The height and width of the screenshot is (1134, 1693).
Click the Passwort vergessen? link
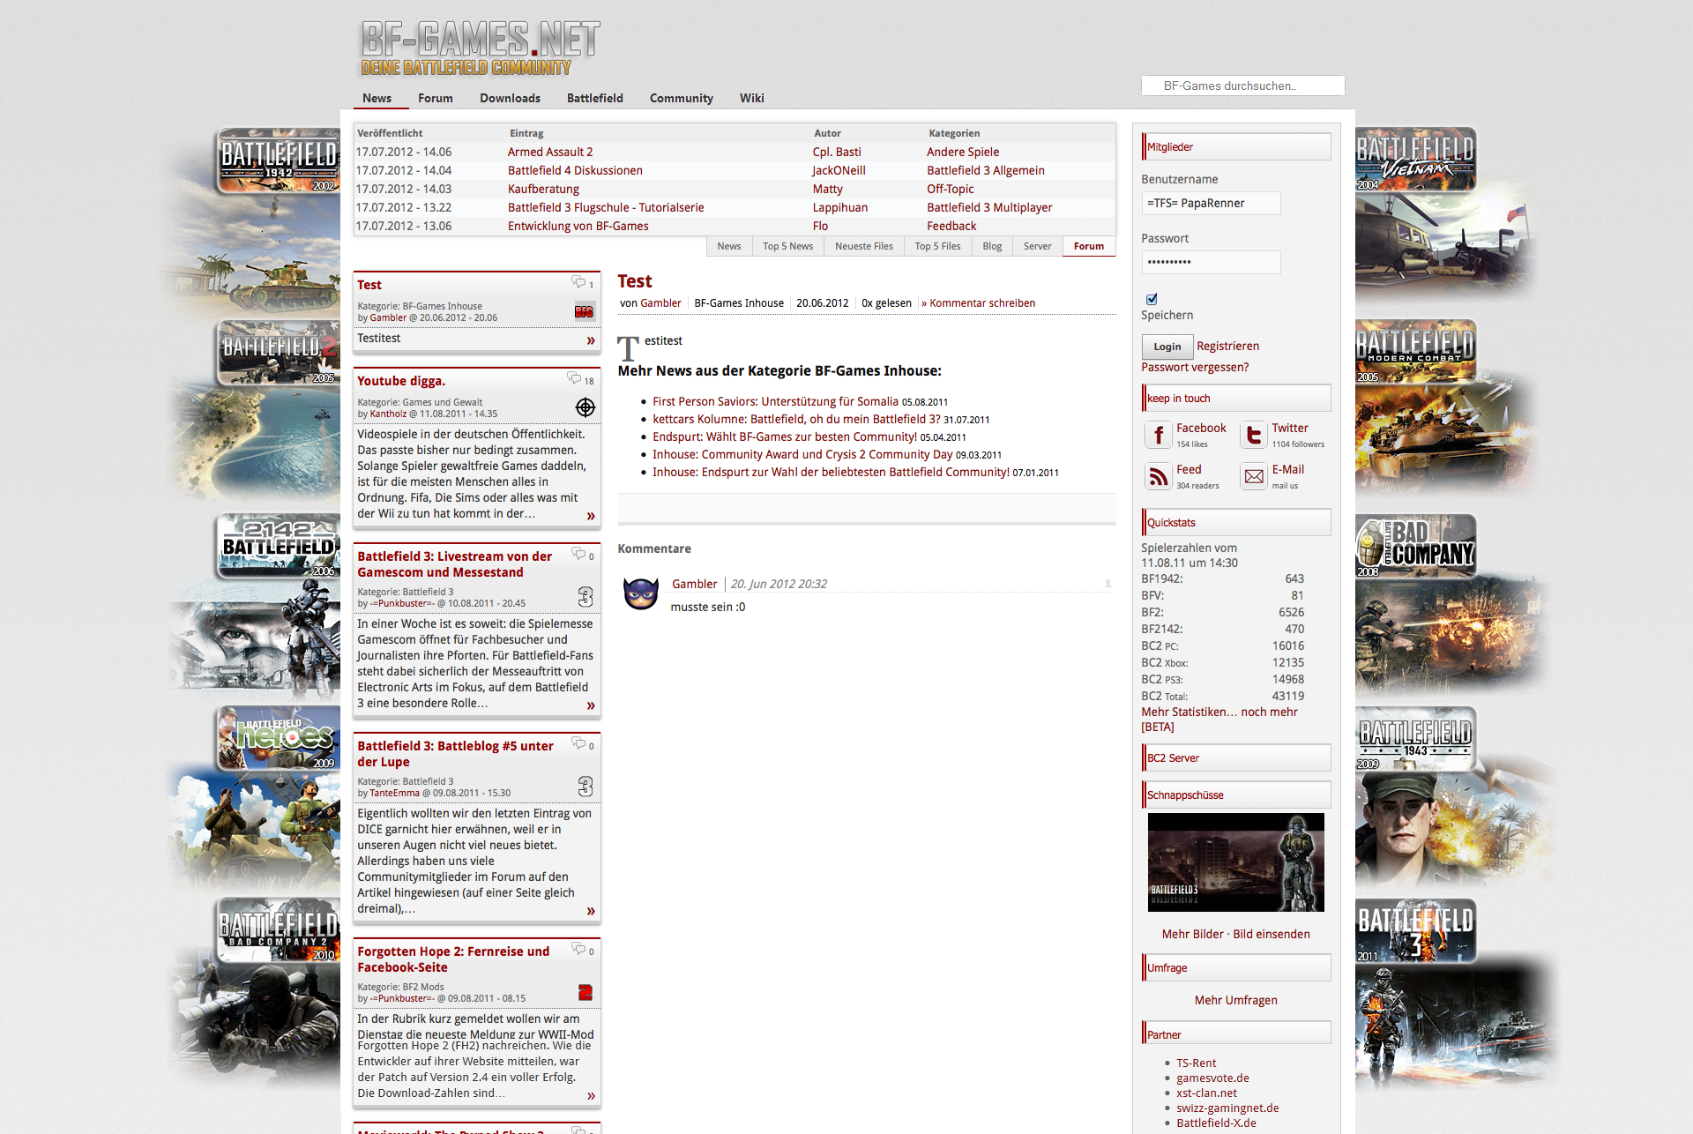(x=1195, y=367)
